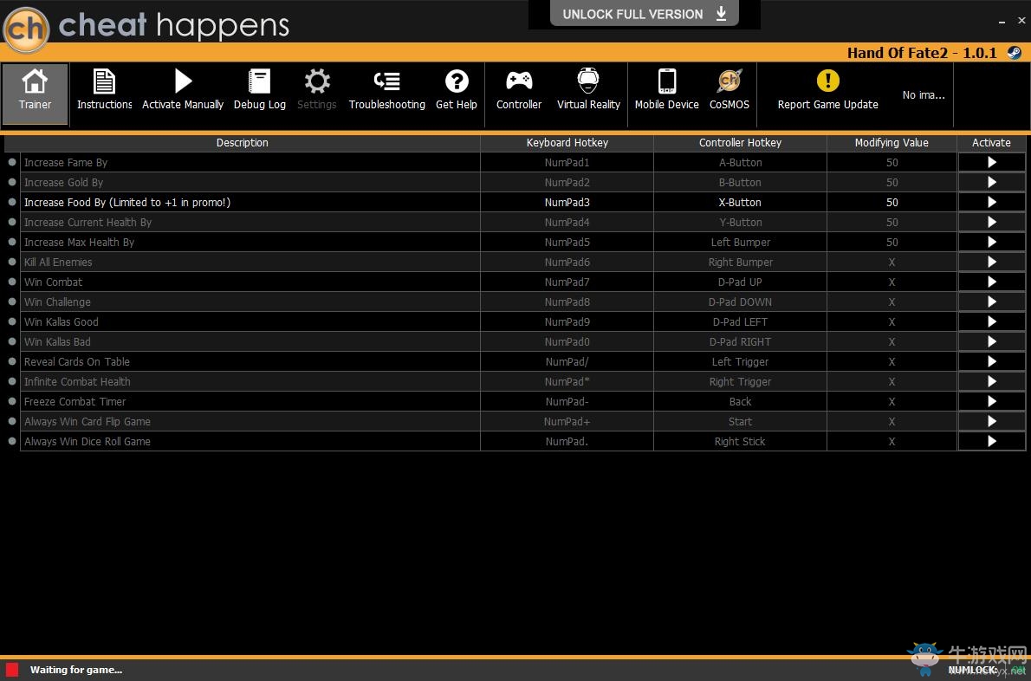Activate Increase Food By cheat

(x=991, y=202)
